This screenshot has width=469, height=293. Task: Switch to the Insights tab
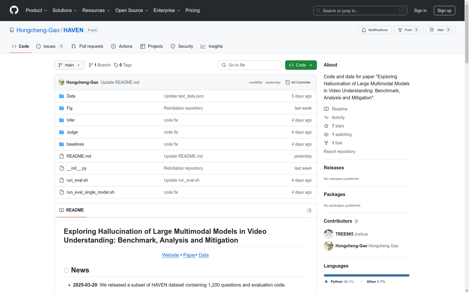[212, 46]
